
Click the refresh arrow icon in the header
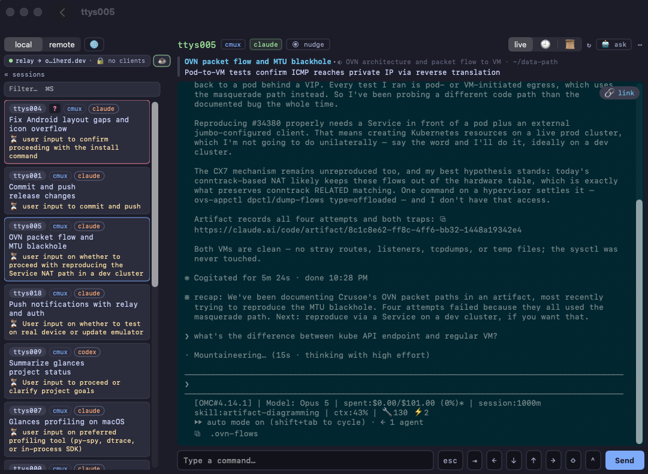(589, 45)
